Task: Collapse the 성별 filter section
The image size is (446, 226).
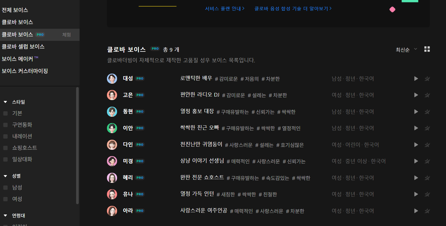Action: click(5, 176)
